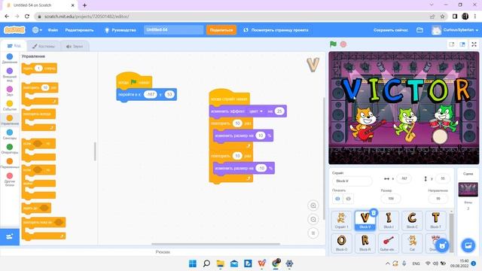Switch to the Код tab
Viewport: 482px width, 271px height.
pyautogui.click(x=14, y=46)
